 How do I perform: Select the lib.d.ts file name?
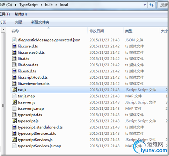click(x=23, y=59)
